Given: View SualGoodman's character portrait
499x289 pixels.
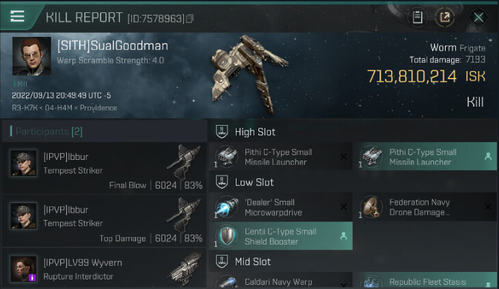Looking at the screenshot, I should tap(31, 56).
